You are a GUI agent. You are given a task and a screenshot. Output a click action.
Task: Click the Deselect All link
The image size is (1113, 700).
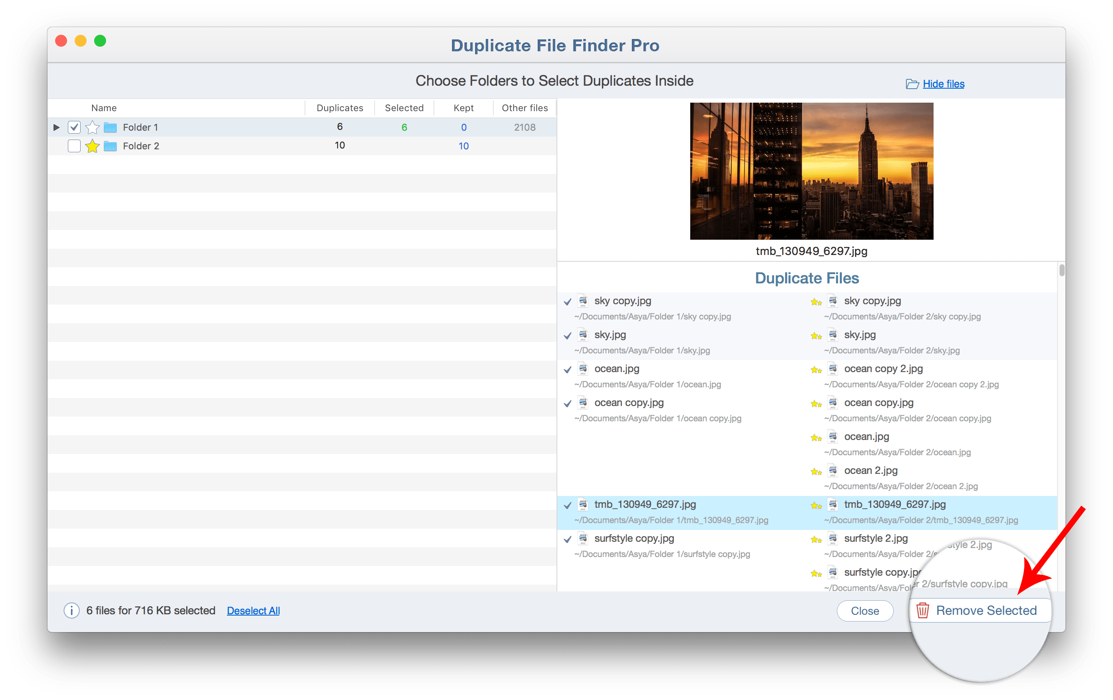(254, 610)
